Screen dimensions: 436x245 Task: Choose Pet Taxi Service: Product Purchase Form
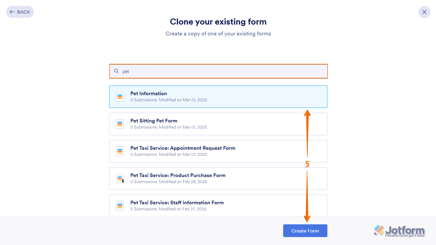point(218,179)
